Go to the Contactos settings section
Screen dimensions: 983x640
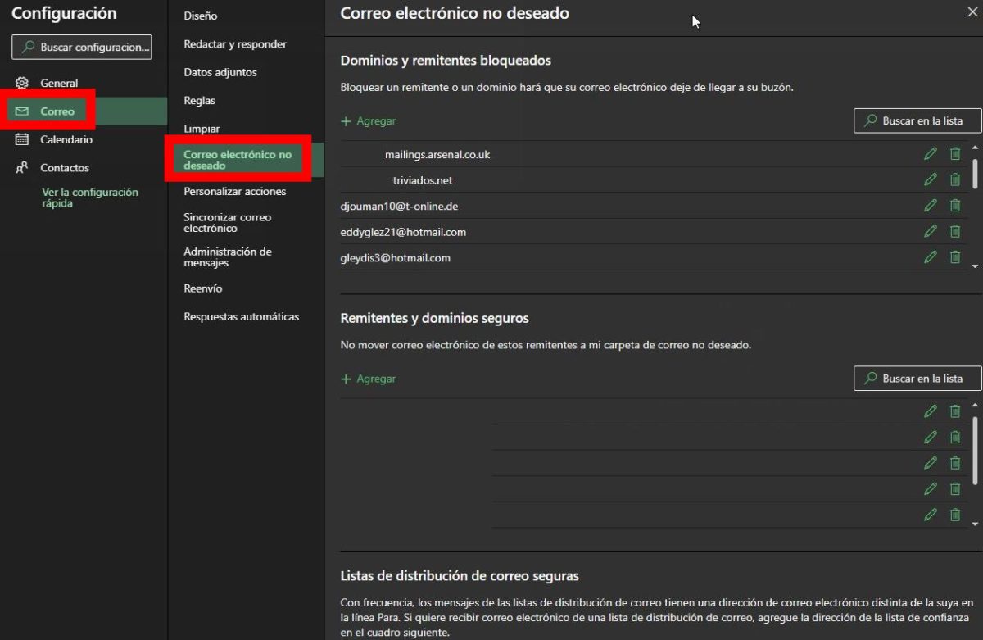[x=64, y=168]
